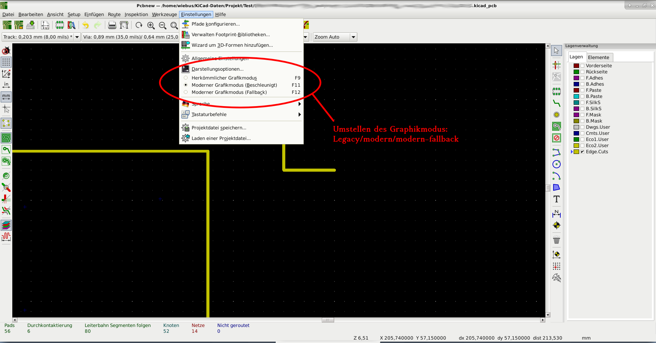The image size is (656, 343).
Task: Switch units to millimeters
Action: point(6,97)
